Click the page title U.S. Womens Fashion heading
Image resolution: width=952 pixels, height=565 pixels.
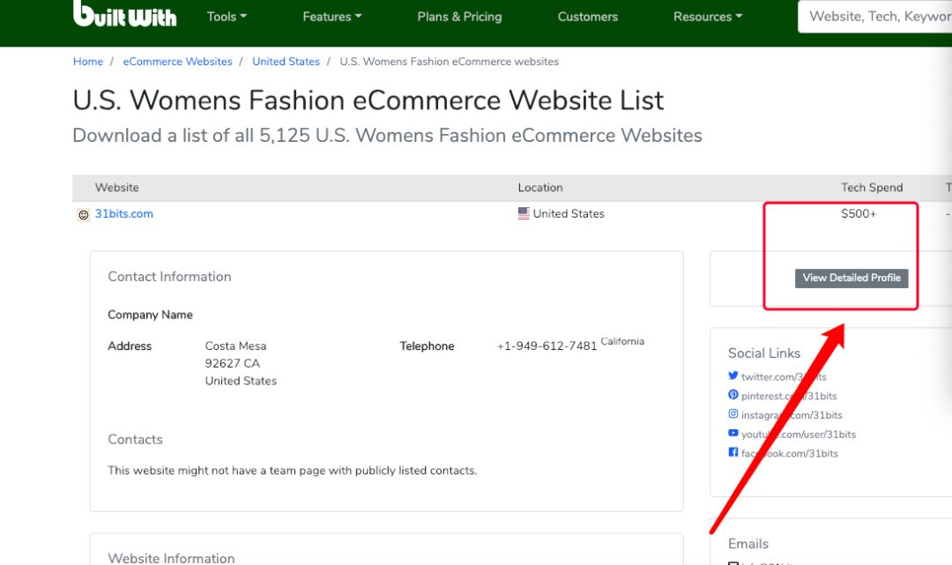pos(368,100)
